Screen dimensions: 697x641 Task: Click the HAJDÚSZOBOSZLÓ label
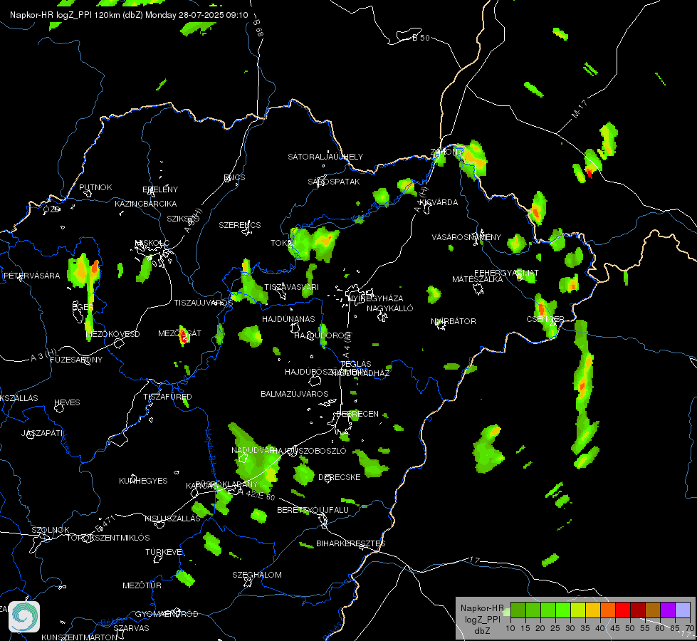[x=308, y=451]
